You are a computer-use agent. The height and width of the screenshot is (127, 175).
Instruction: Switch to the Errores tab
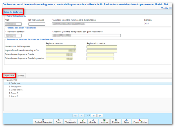[21, 75]
